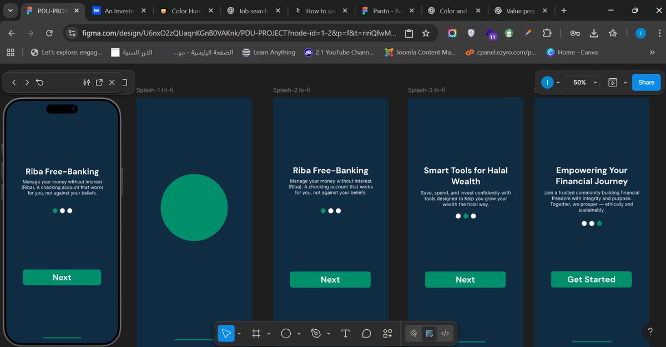Switch to the Behance 'An Investm' tab
The height and width of the screenshot is (347, 666).
(120, 11)
